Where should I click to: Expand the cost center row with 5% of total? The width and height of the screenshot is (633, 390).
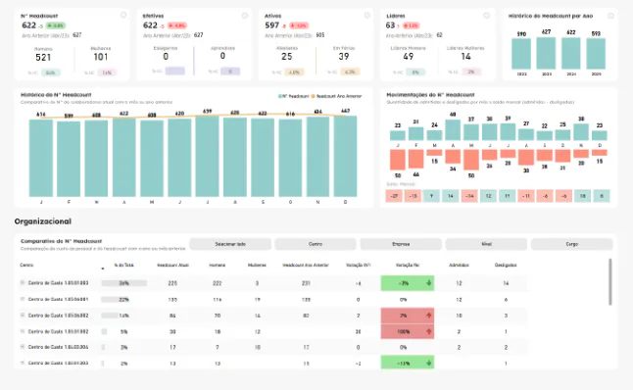coord(23,331)
